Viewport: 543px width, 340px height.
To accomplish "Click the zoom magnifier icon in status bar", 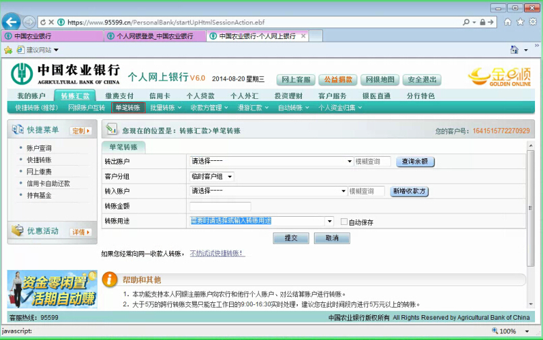I will click(x=495, y=331).
